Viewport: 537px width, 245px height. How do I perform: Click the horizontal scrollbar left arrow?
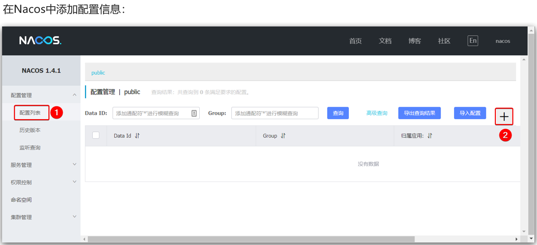[84, 239]
